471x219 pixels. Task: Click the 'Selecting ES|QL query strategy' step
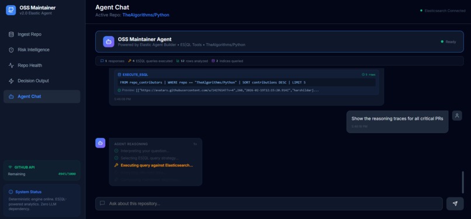coord(150,158)
